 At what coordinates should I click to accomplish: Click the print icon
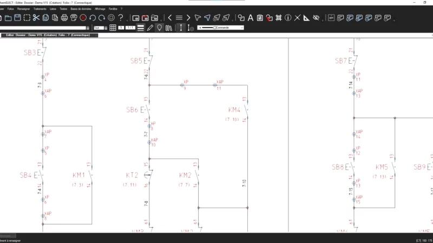64,18
